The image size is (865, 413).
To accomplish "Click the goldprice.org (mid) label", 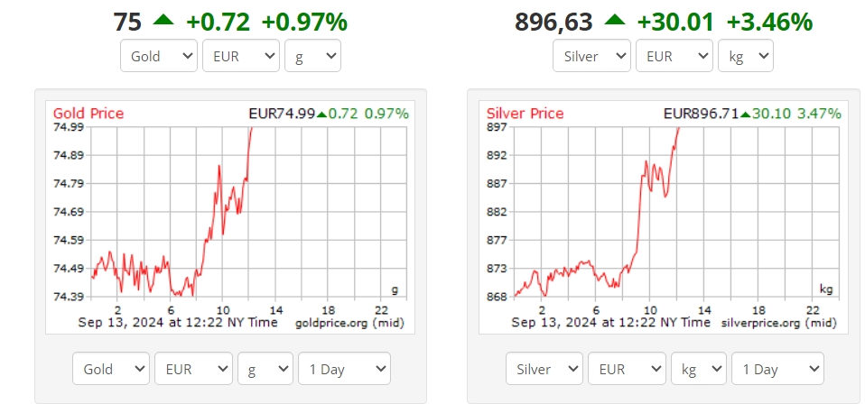I will [349, 322].
